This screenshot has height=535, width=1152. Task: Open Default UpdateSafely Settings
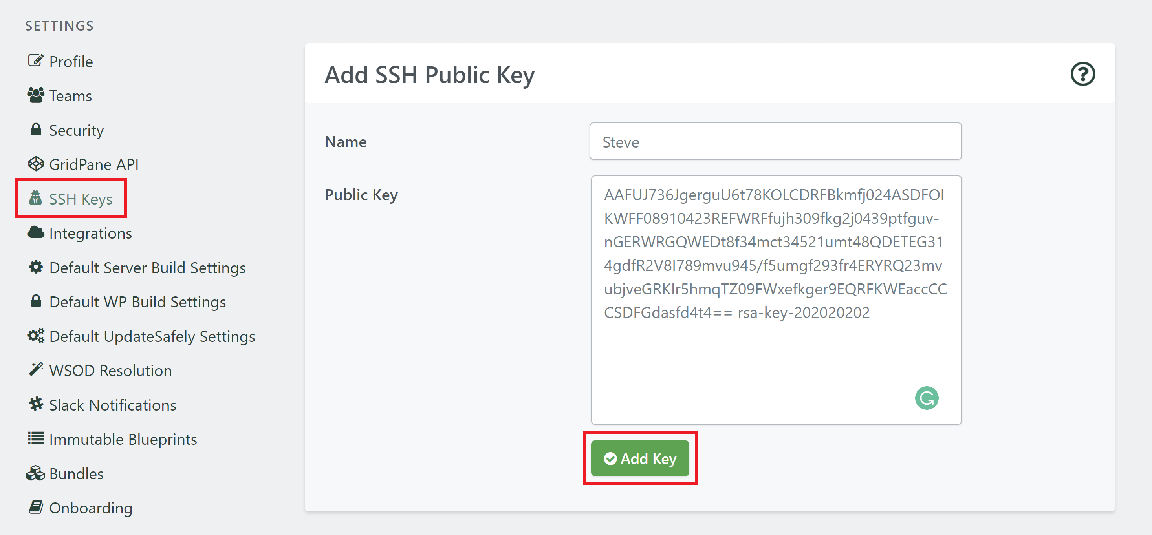pos(152,336)
